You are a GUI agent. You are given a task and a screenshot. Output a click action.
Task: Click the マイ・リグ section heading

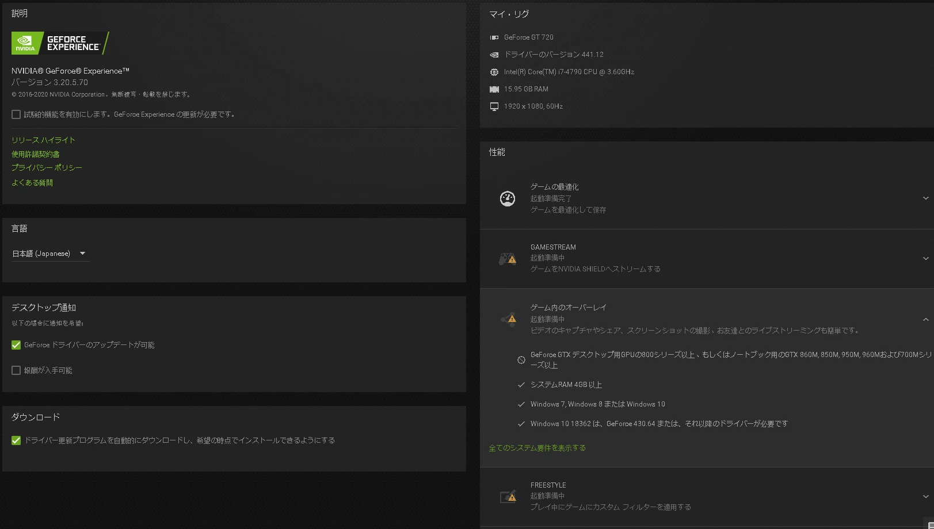(509, 14)
